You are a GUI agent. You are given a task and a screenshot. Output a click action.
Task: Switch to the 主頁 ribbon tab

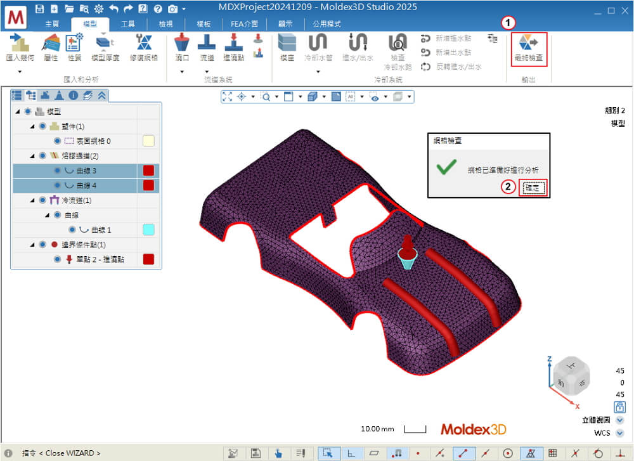[x=52, y=24]
